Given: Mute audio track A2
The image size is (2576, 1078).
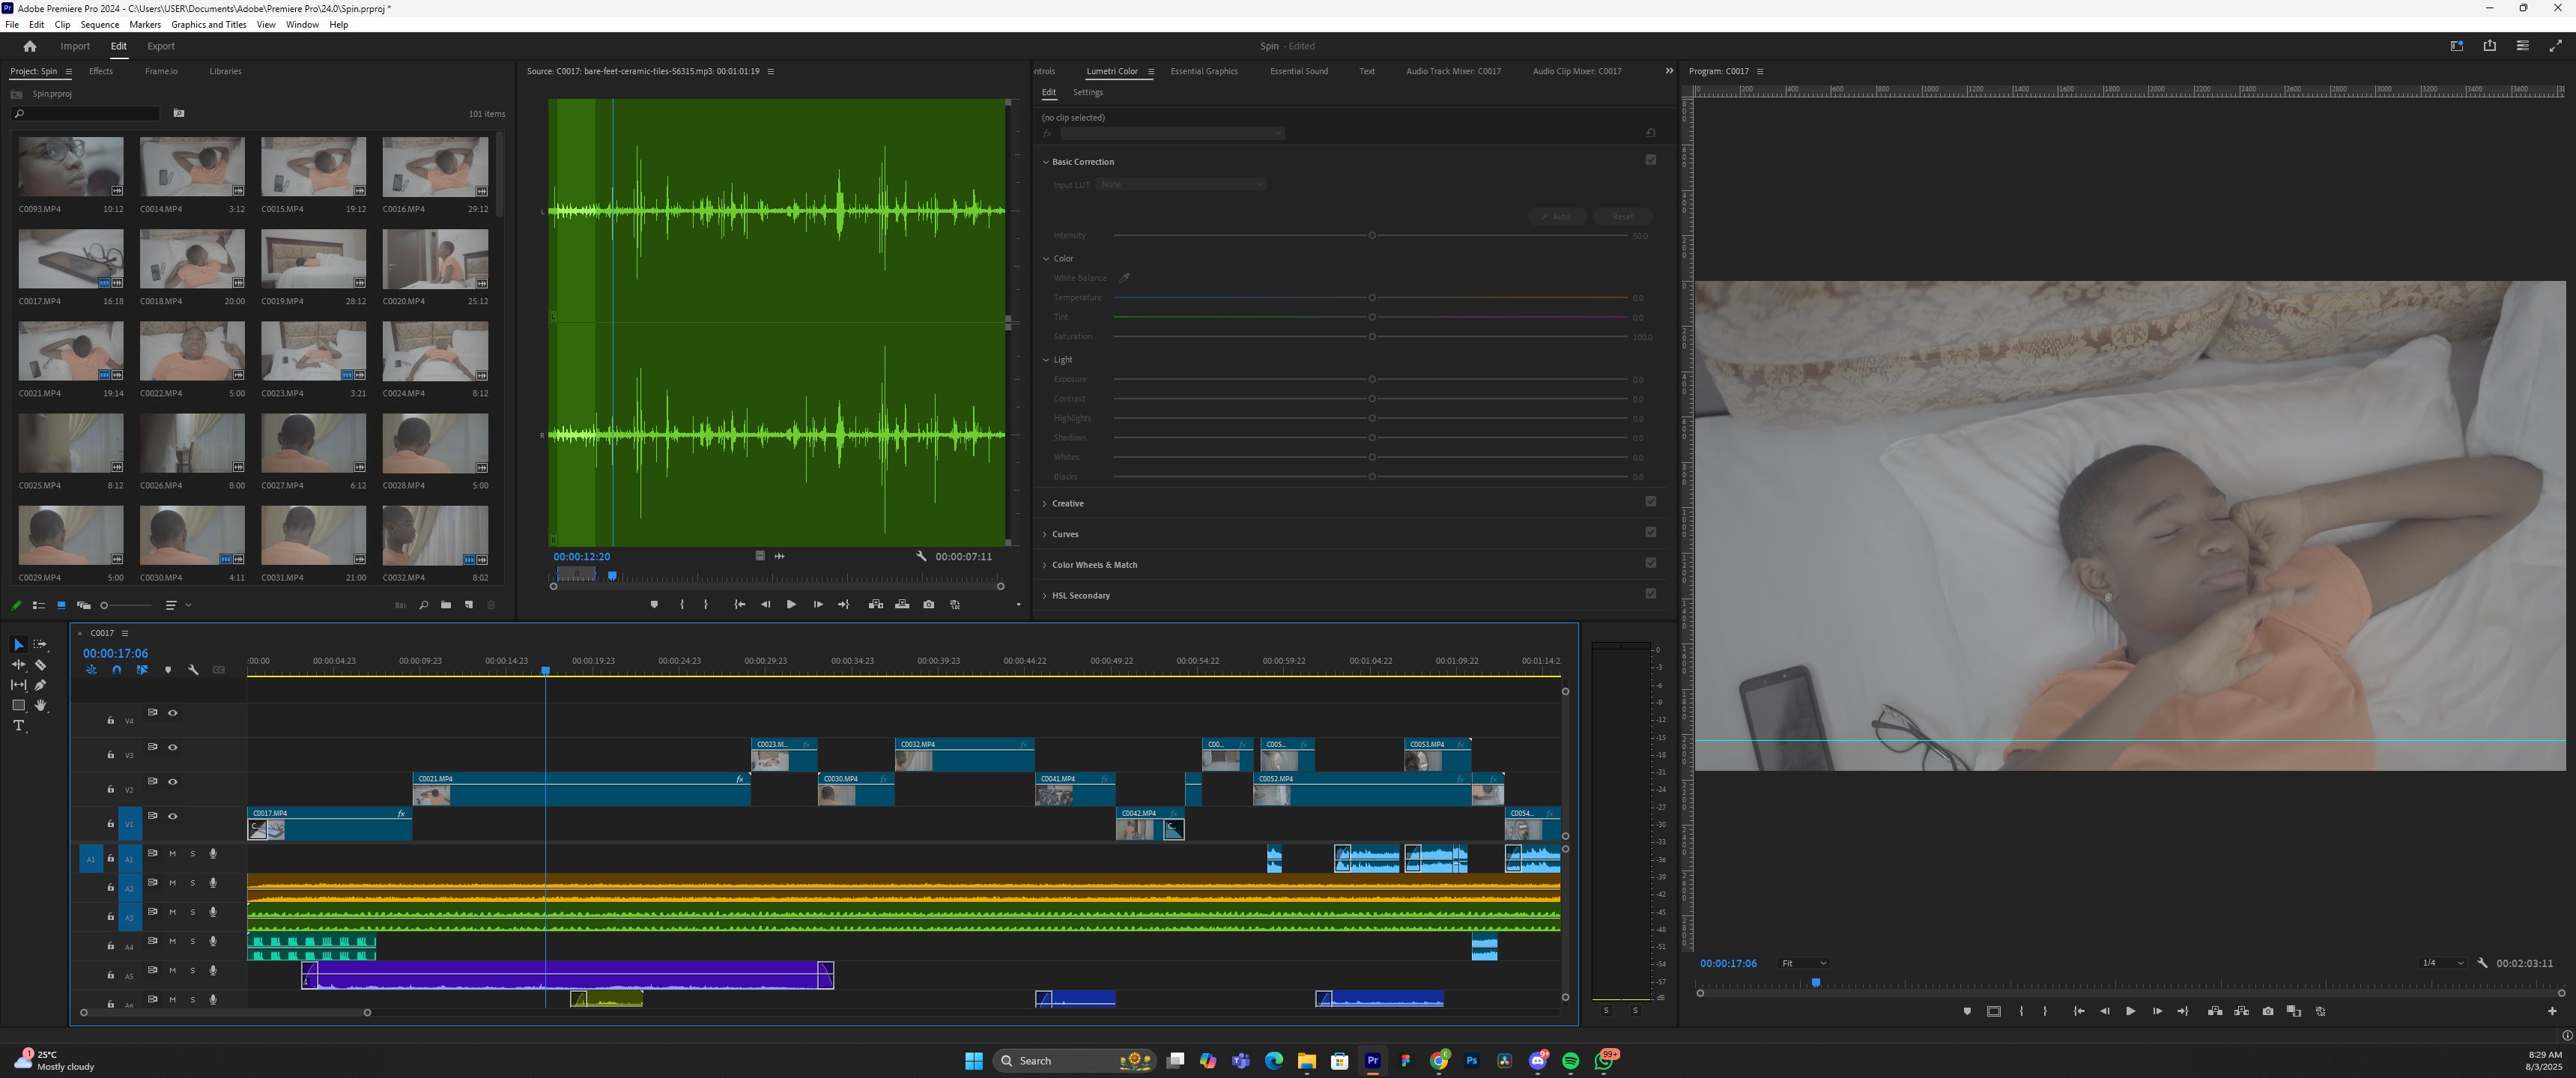Looking at the screenshot, I should click(x=173, y=883).
